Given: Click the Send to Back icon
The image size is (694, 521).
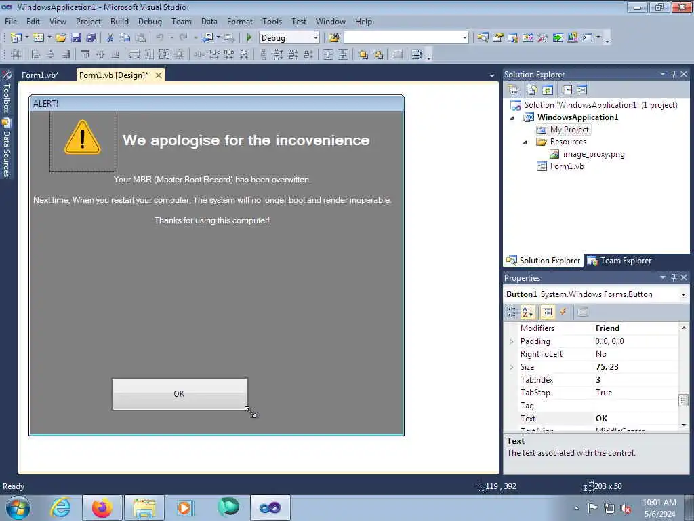Looking at the screenshot, I should [x=378, y=54].
